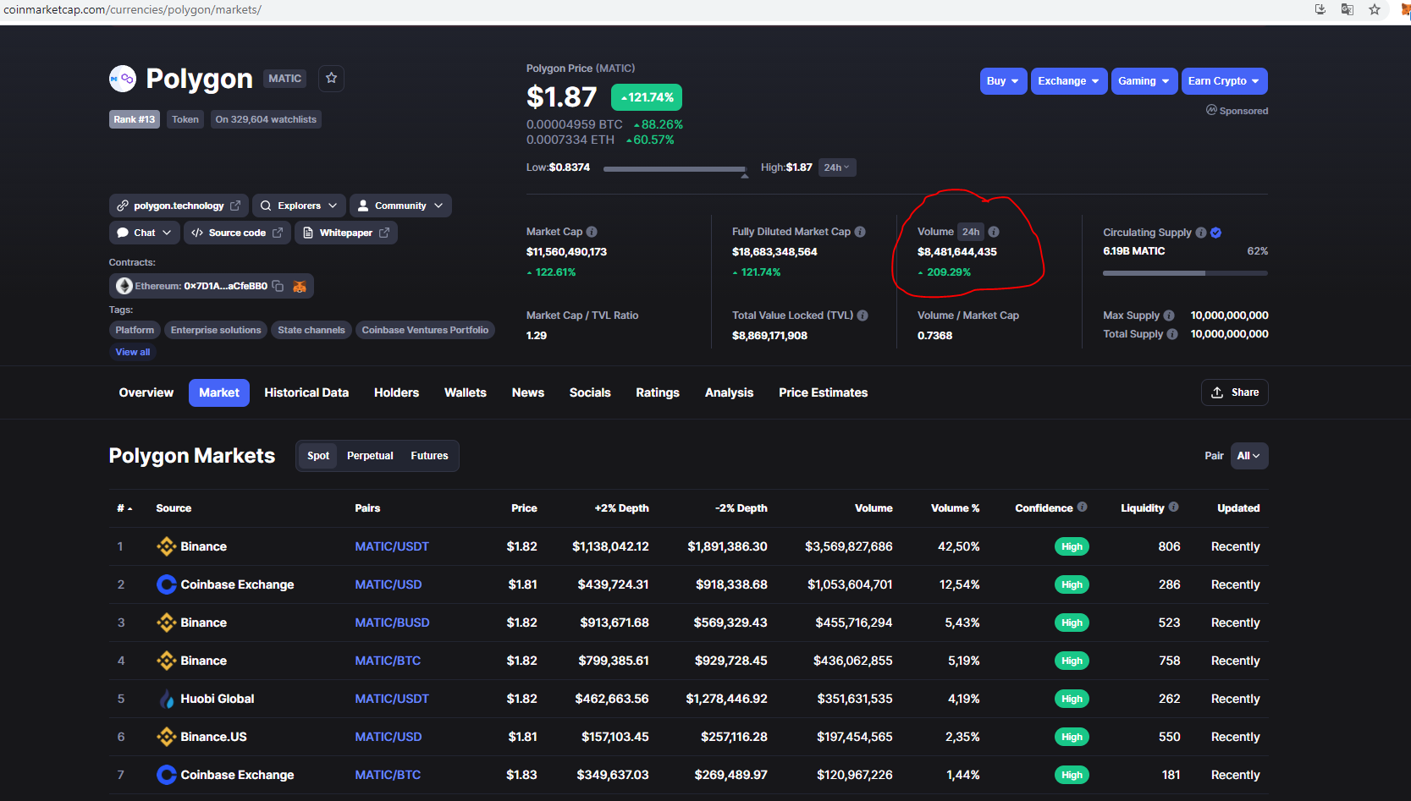
Task: Open the Whitepaper link
Action: [346, 233]
